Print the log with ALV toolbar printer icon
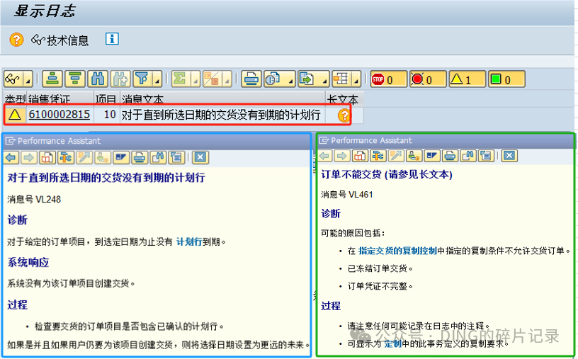Screen dimensions: 578x359 [251, 79]
